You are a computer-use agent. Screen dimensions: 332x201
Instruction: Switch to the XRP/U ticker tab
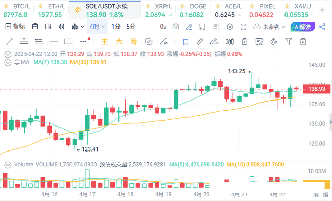pyautogui.click(x=158, y=10)
